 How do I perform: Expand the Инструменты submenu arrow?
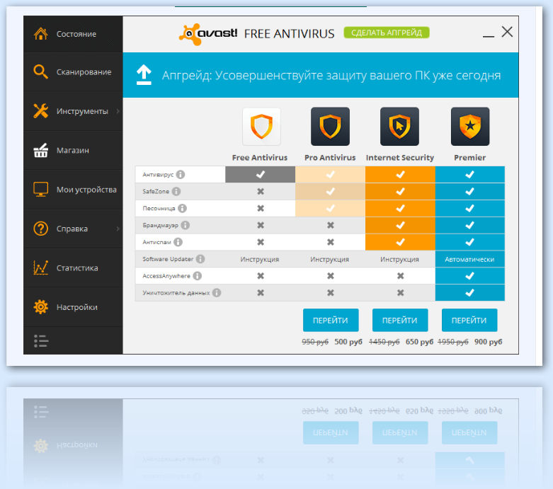pos(118,111)
